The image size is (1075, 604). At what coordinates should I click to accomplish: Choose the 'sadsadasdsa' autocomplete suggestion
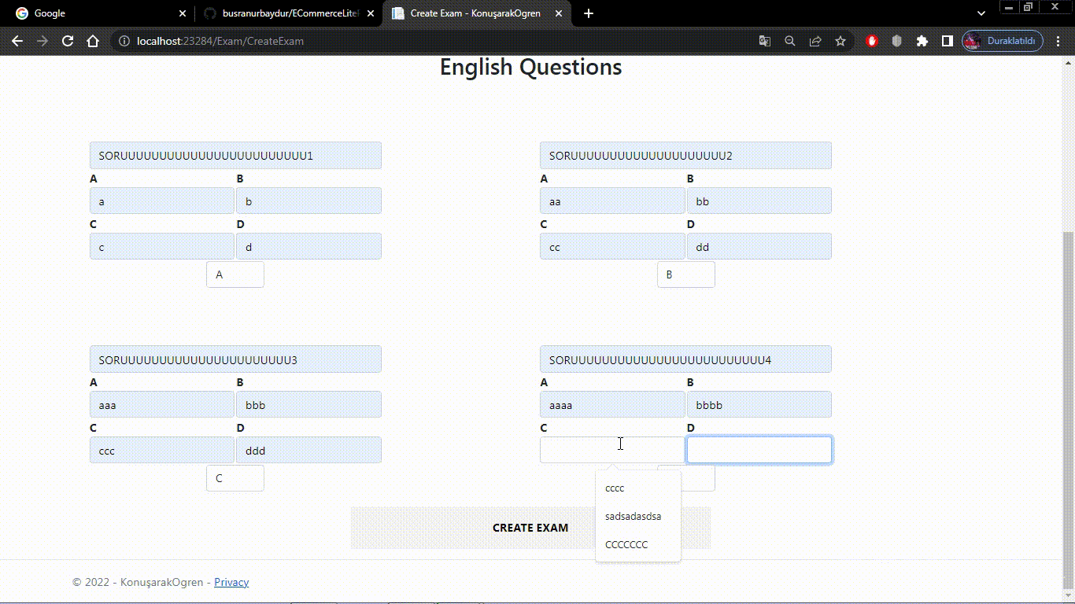pyautogui.click(x=638, y=517)
